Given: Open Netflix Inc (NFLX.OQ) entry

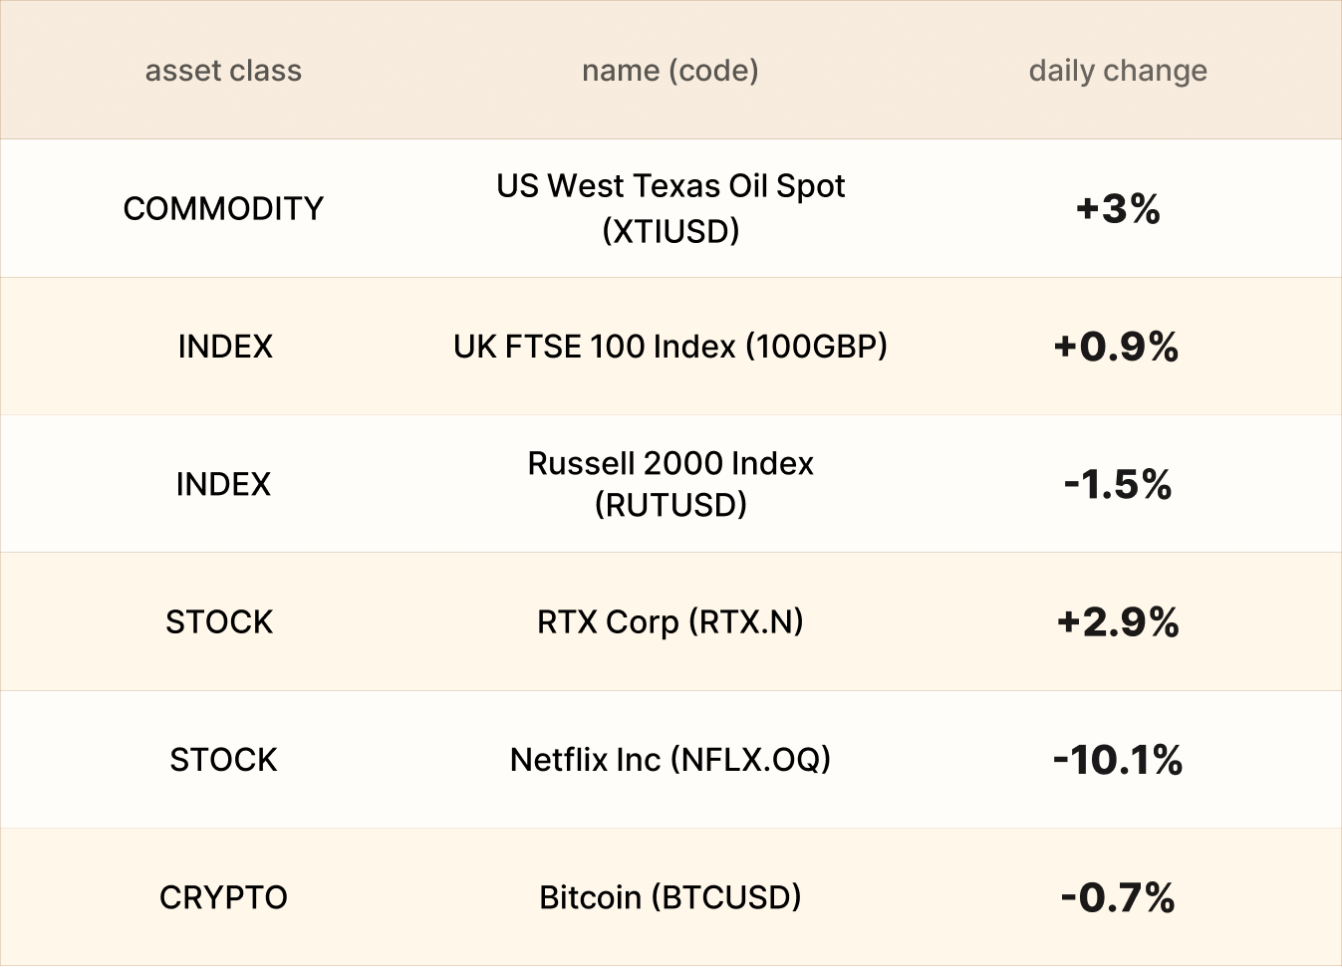Looking at the screenshot, I should click(670, 760).
